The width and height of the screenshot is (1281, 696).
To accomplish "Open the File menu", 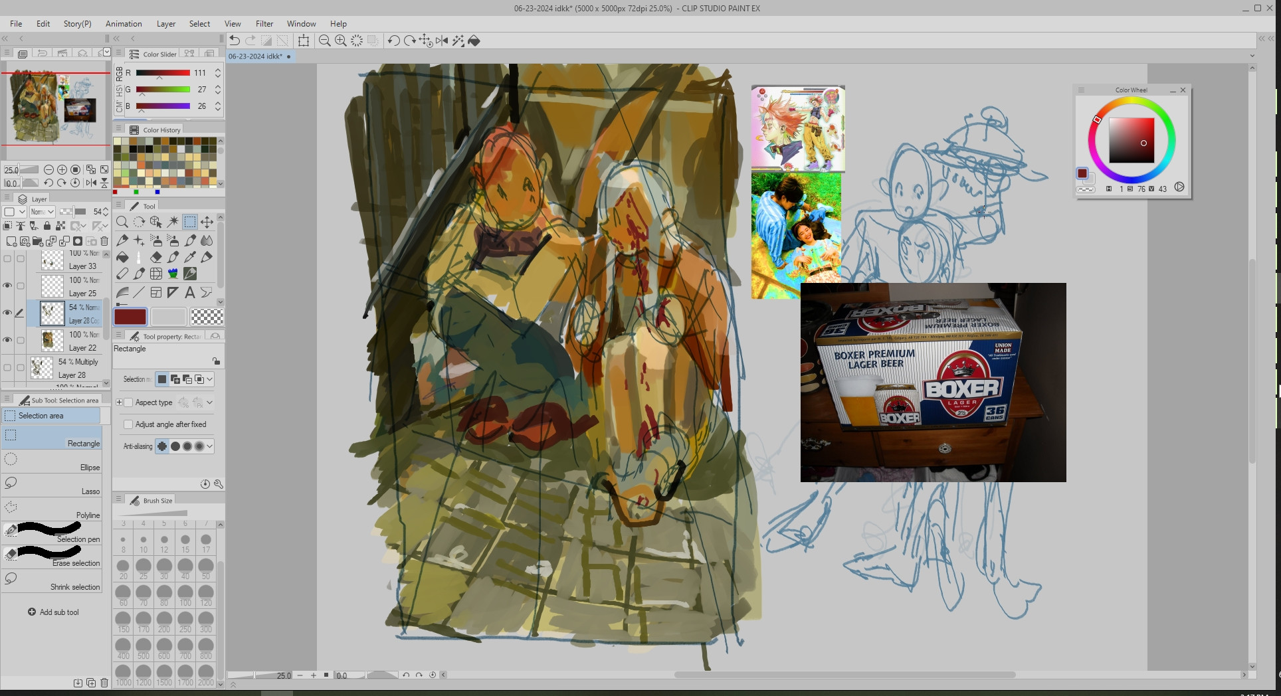I will (x=16, y=23).
